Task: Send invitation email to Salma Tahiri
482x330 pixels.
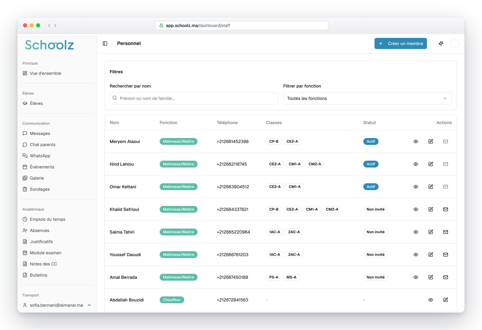Action: (446, 232)
